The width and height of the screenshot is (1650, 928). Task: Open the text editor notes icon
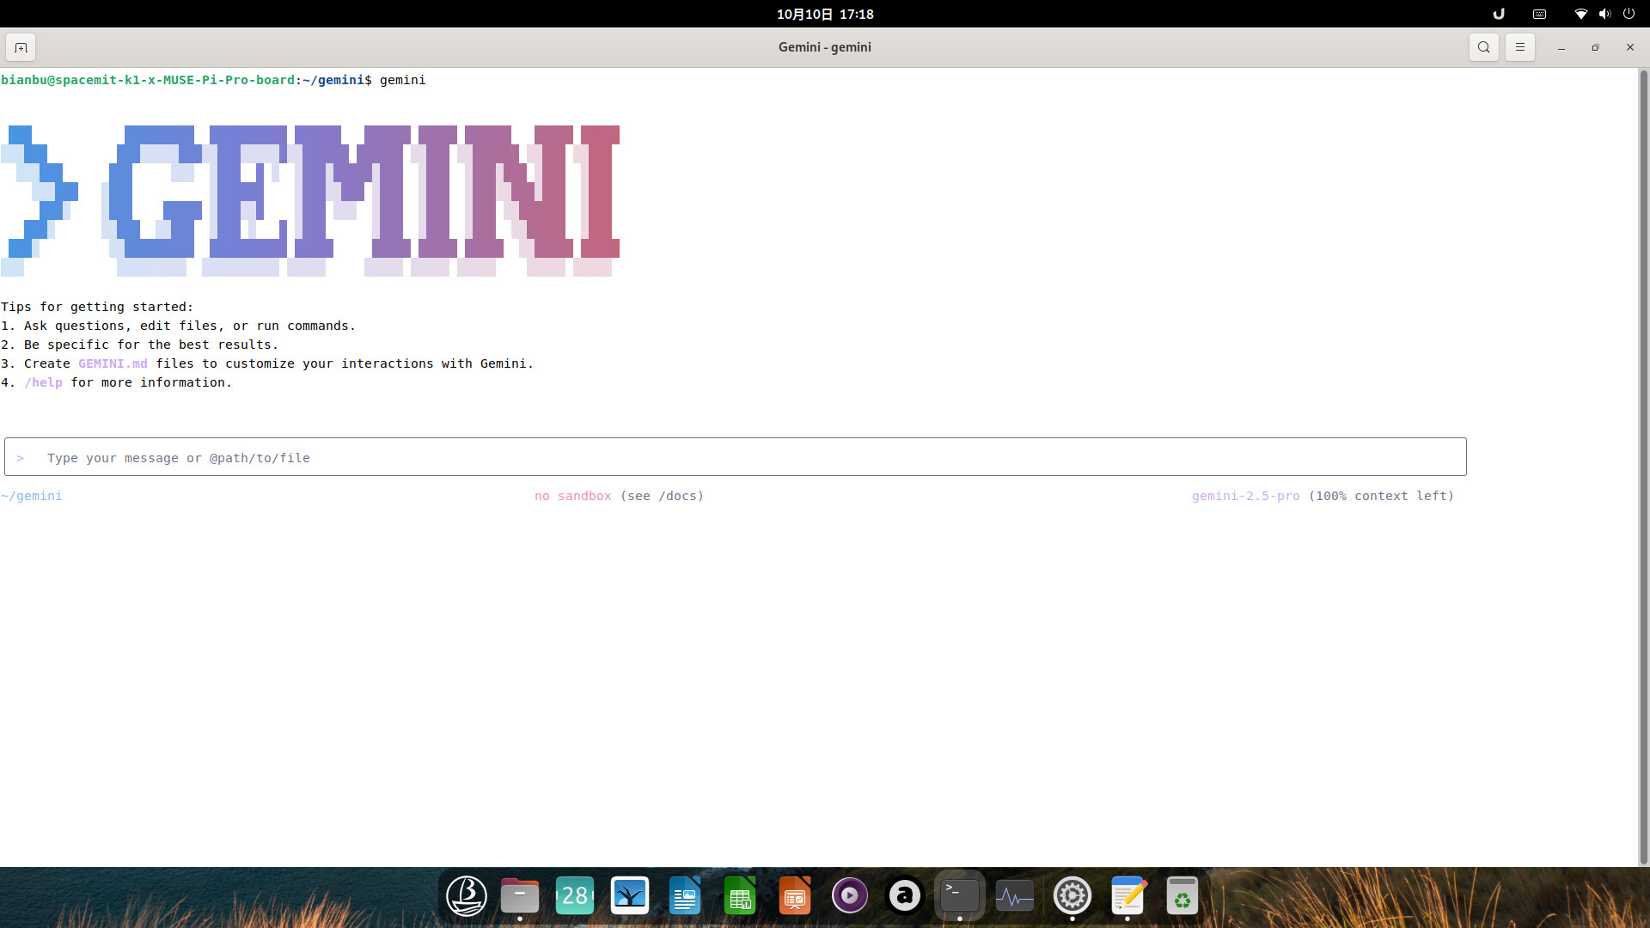pos(1127,896)
